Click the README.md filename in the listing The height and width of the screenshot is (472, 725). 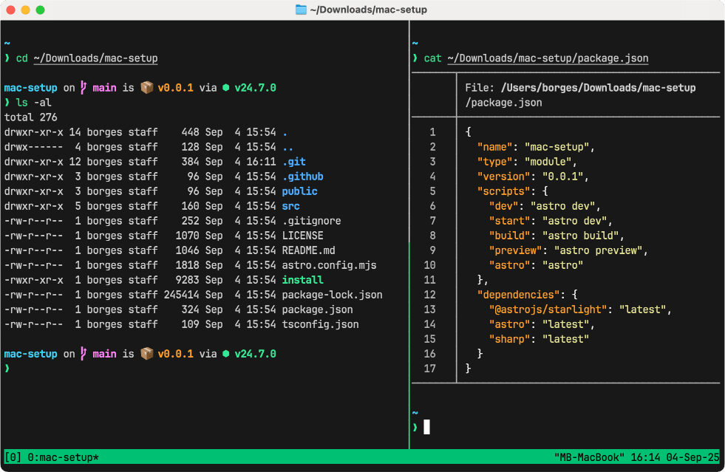[x=308, y=250]
